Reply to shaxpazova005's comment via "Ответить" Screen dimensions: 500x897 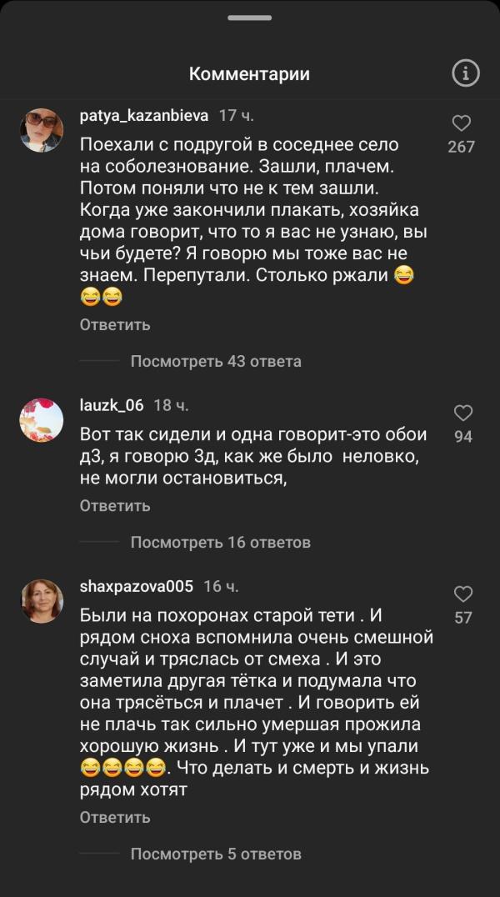point(115,817)
